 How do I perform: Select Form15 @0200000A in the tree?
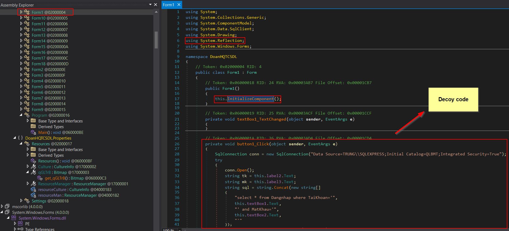(x=50, y=47)
